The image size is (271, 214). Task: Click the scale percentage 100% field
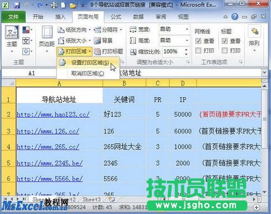[172, 51]
